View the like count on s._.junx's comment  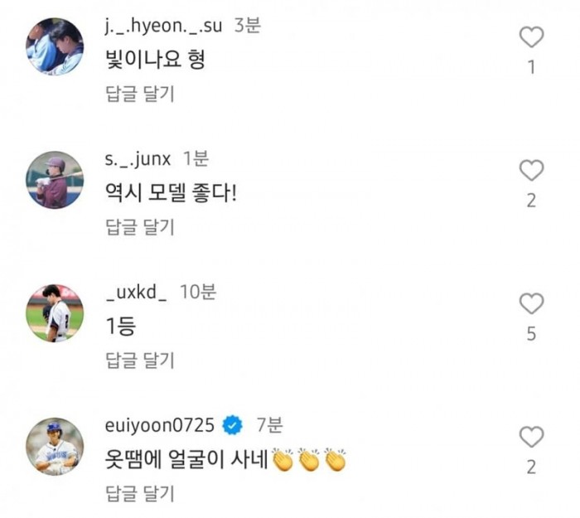point(531,201)
